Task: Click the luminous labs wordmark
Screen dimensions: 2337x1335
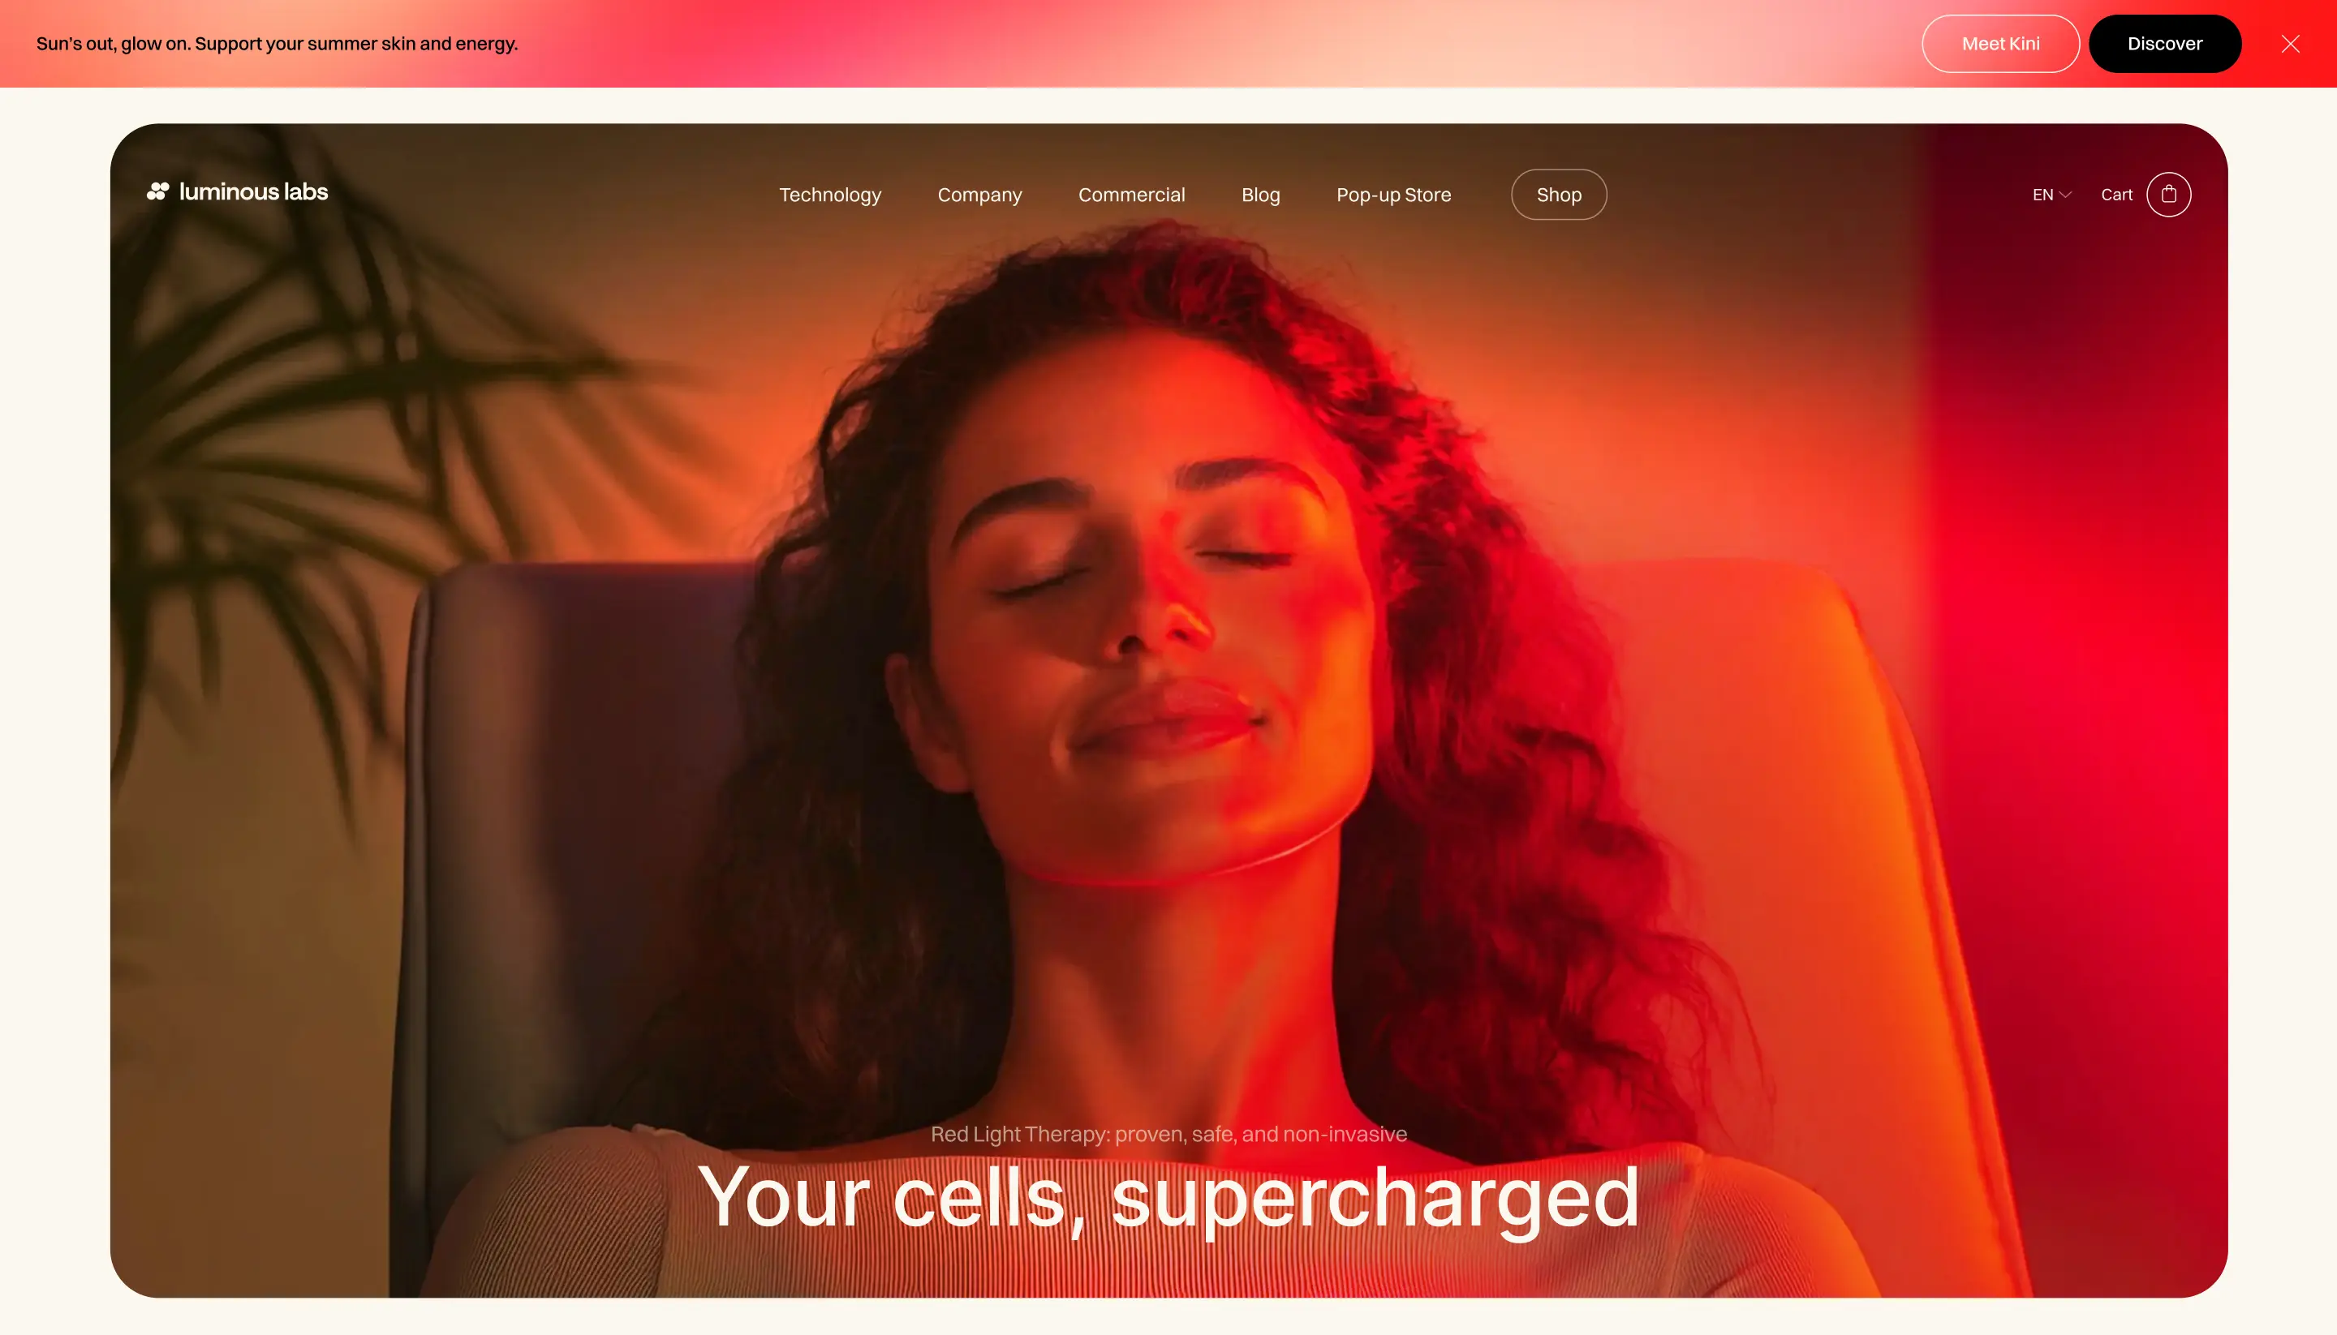Action: (253, 191)
